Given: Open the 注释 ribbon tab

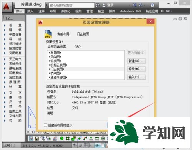Looking at the screenshot, I should [41, 11].
